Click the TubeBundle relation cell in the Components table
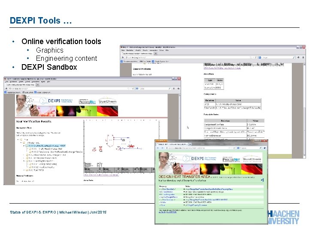The width and height of the screenshot is (309, 231). (210, 108)
